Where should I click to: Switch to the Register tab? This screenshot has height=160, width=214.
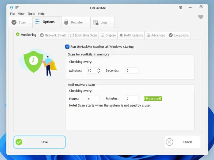(x=76, y=22)
